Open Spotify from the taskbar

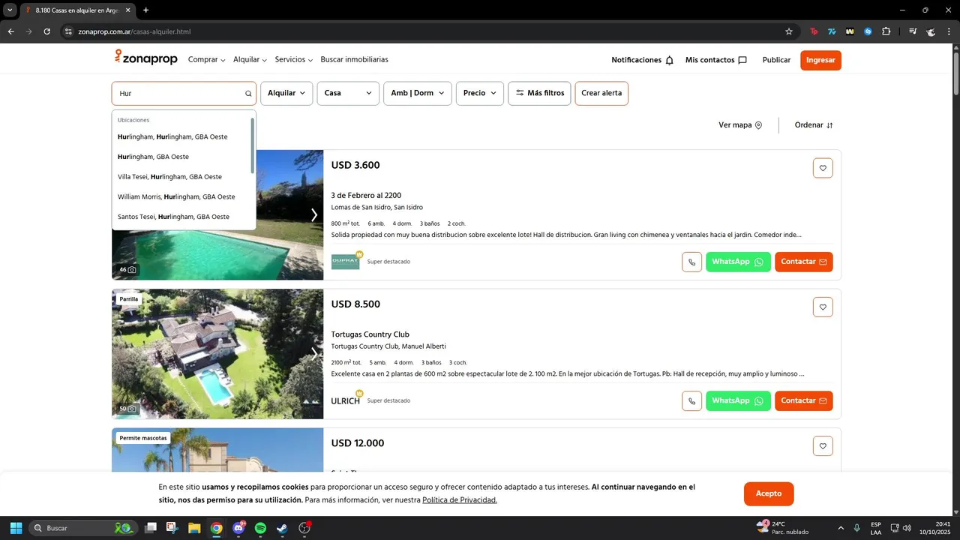point(260,528)
